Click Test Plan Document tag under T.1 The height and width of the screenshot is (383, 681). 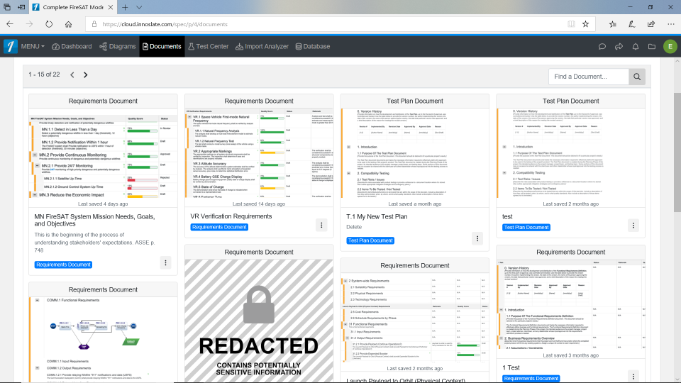coord(370,240)
